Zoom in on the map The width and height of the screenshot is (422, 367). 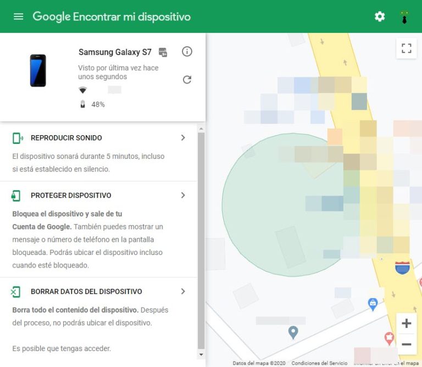point(407,323)
